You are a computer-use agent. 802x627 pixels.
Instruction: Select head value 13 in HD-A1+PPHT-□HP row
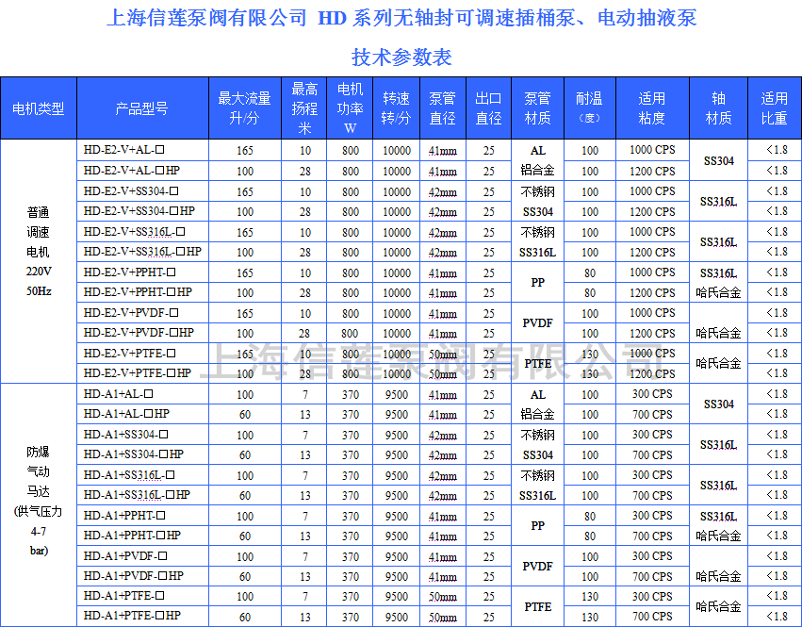(304, 536)
